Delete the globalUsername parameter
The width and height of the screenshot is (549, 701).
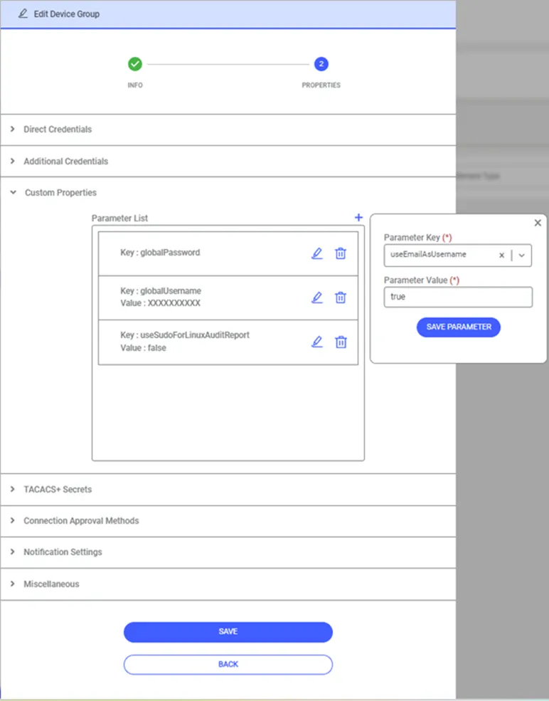341,297
